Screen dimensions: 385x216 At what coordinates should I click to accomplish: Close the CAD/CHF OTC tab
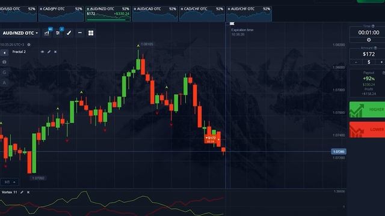click(x=182, y=9)
